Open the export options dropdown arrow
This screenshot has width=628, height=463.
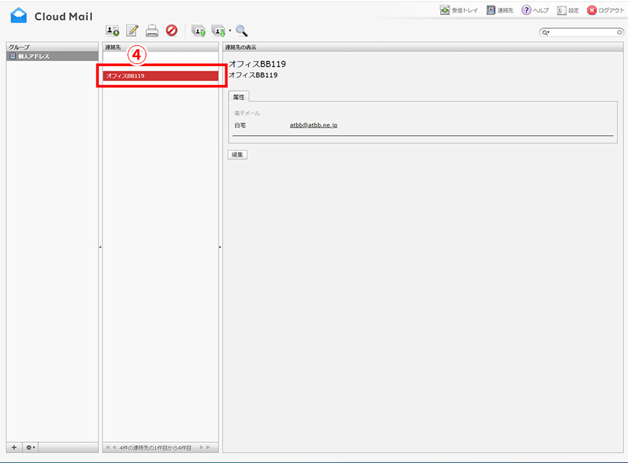230,30
